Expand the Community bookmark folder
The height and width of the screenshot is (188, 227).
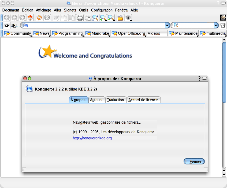pyautogui.click(x=17, y=33)
